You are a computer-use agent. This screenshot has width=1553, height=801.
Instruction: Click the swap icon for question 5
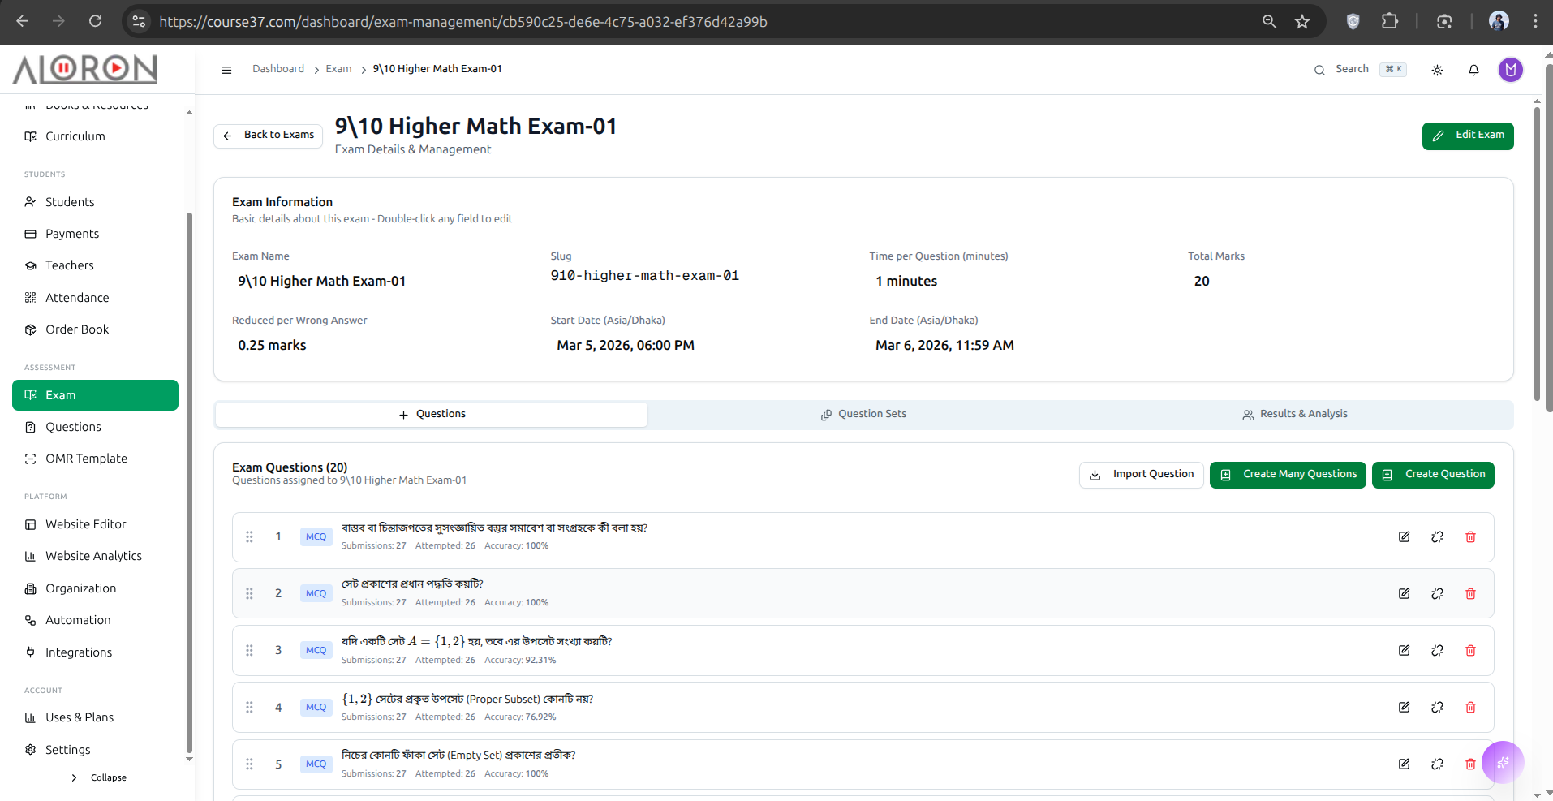point(1437,764)
